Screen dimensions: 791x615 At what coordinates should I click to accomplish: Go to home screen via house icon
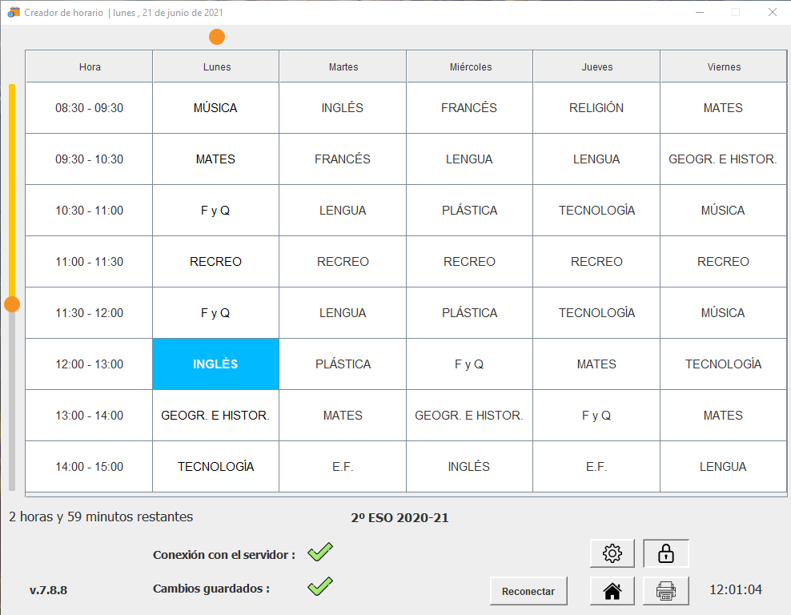tap(612, 591)
